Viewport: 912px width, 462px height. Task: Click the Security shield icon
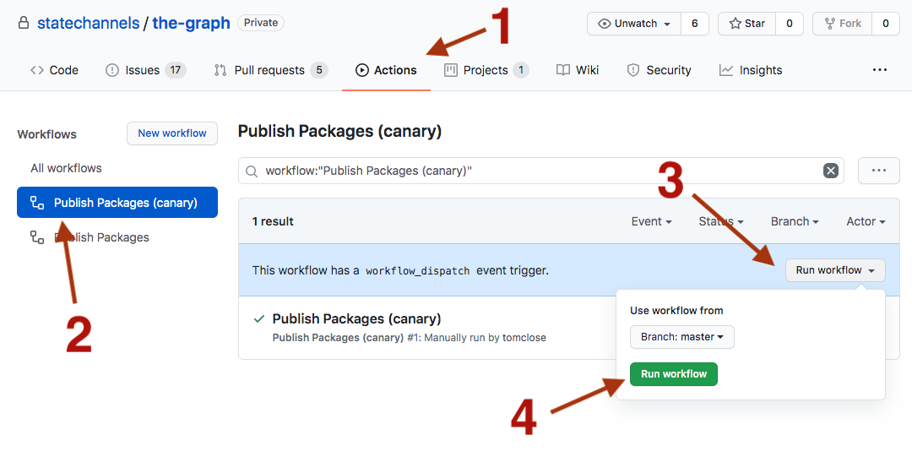coord(632,70)
